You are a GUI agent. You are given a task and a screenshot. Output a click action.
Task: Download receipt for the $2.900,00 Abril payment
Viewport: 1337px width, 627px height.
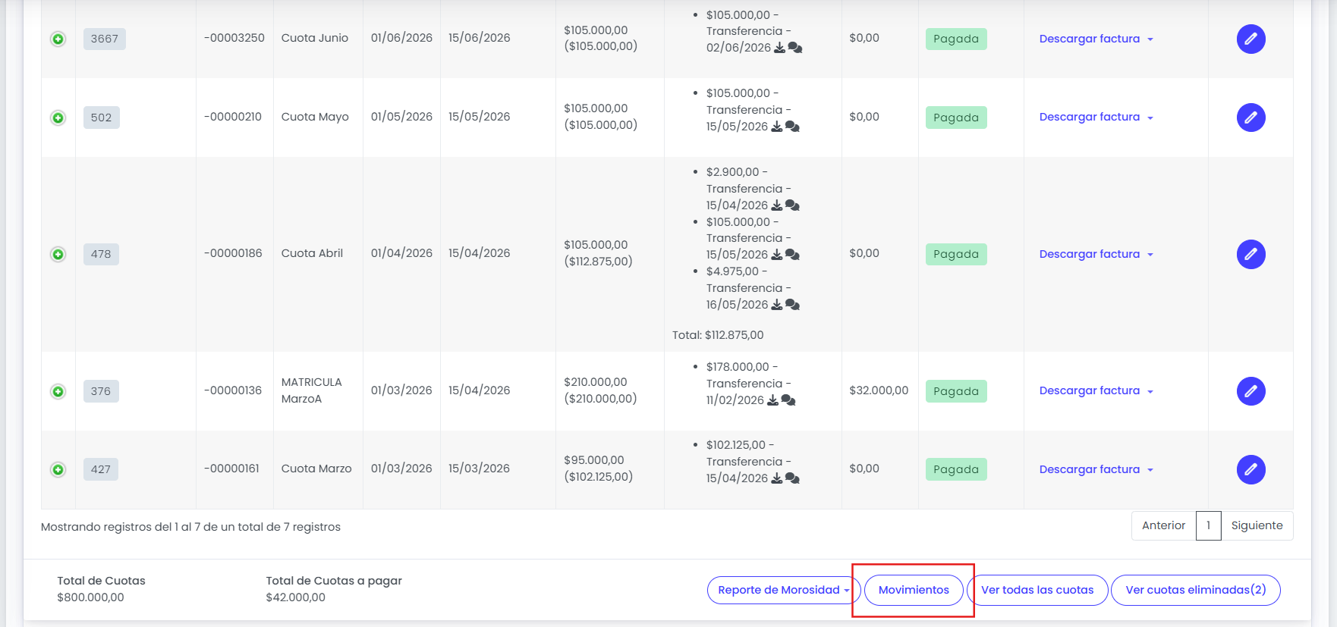click(x=776, y=205)
